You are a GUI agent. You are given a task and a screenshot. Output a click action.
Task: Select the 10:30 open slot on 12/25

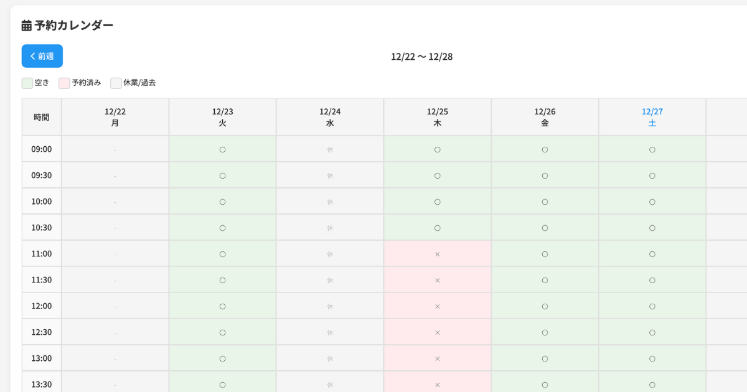coord(437,228)
